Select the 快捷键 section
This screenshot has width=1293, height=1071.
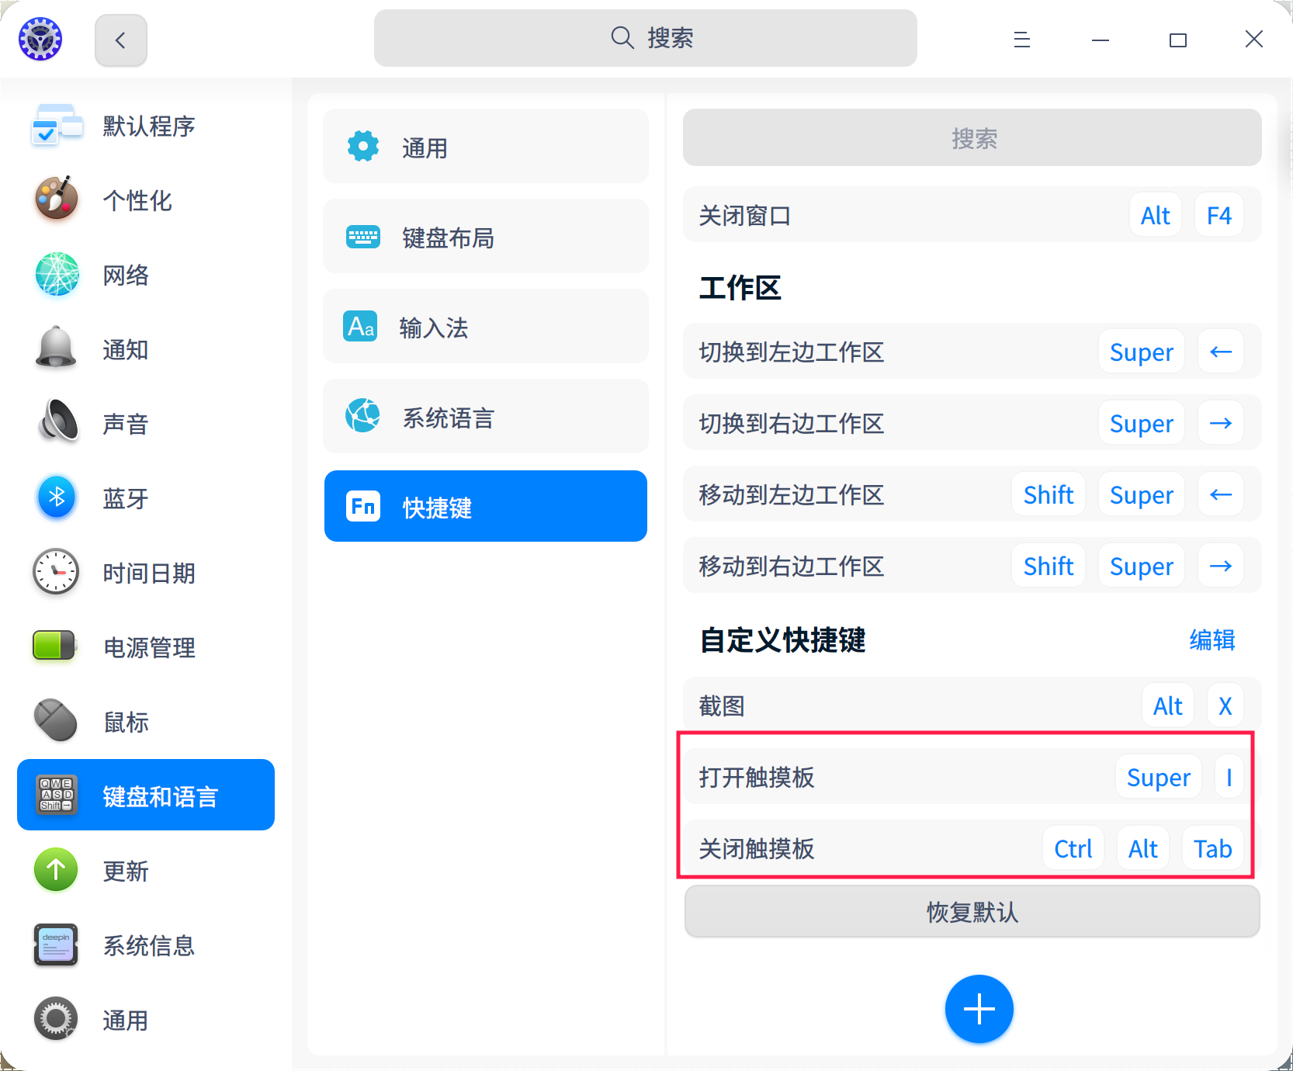(x=486, y=506)
